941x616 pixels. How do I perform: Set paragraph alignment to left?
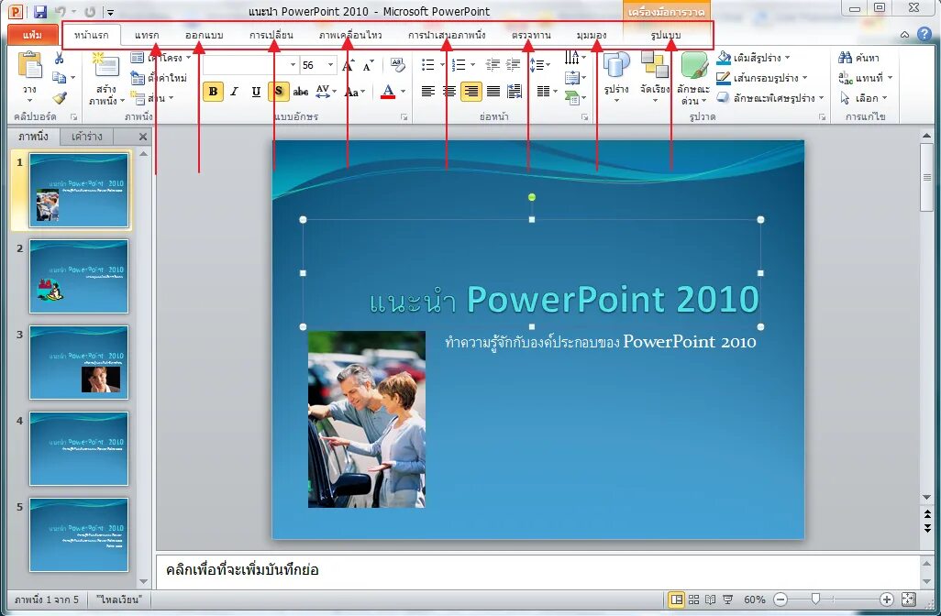pyautogui.click(x=428, y=91)
